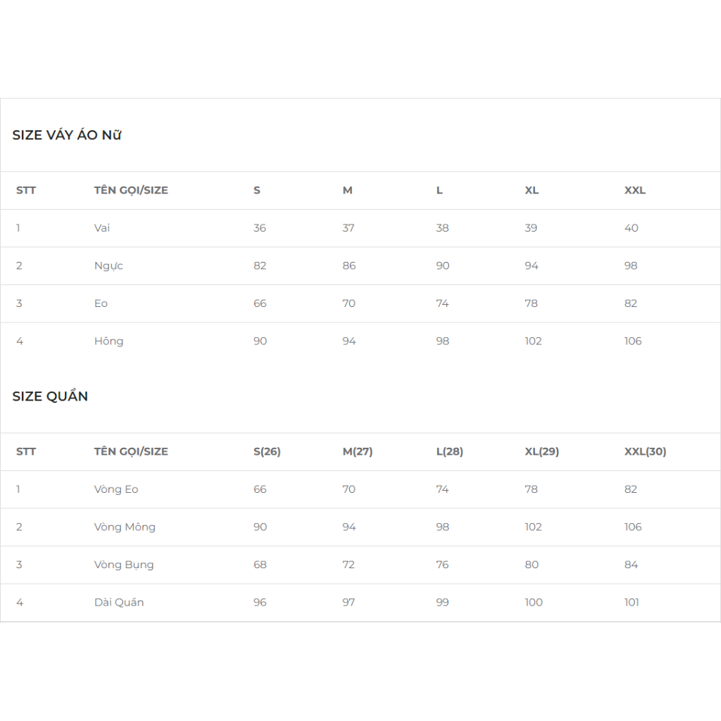The width and height of the screenshot is (721, 721).
Task: Click the 'SIZE QUẦN' heading
Action: point(50,396)
